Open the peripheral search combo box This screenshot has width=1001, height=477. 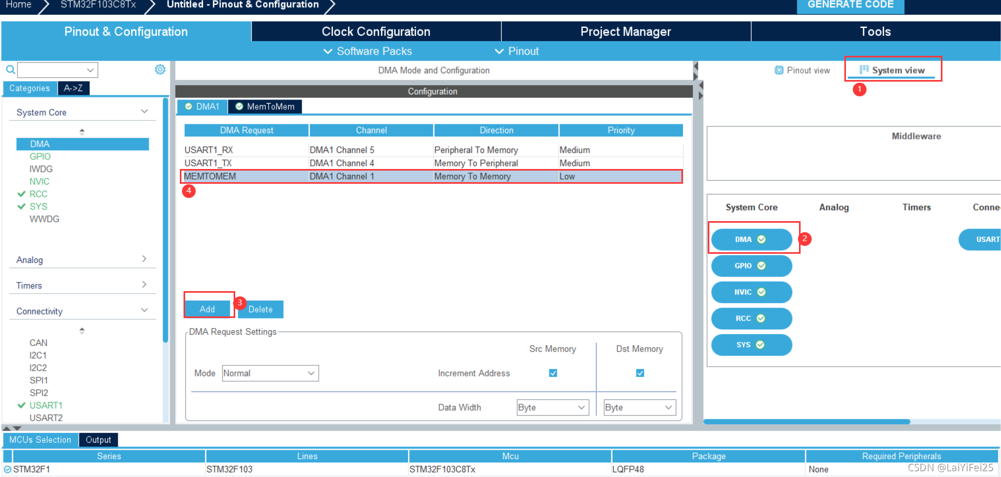click(x=57, y=69)
